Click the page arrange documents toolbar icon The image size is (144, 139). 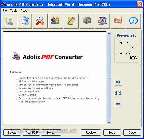[24, 21]
